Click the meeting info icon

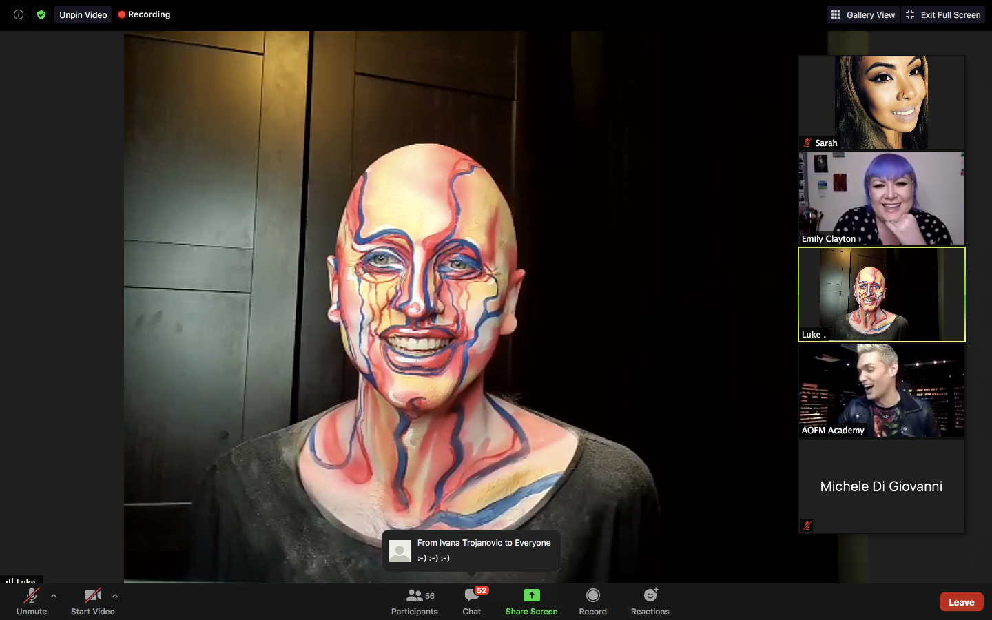coord(19,14)
